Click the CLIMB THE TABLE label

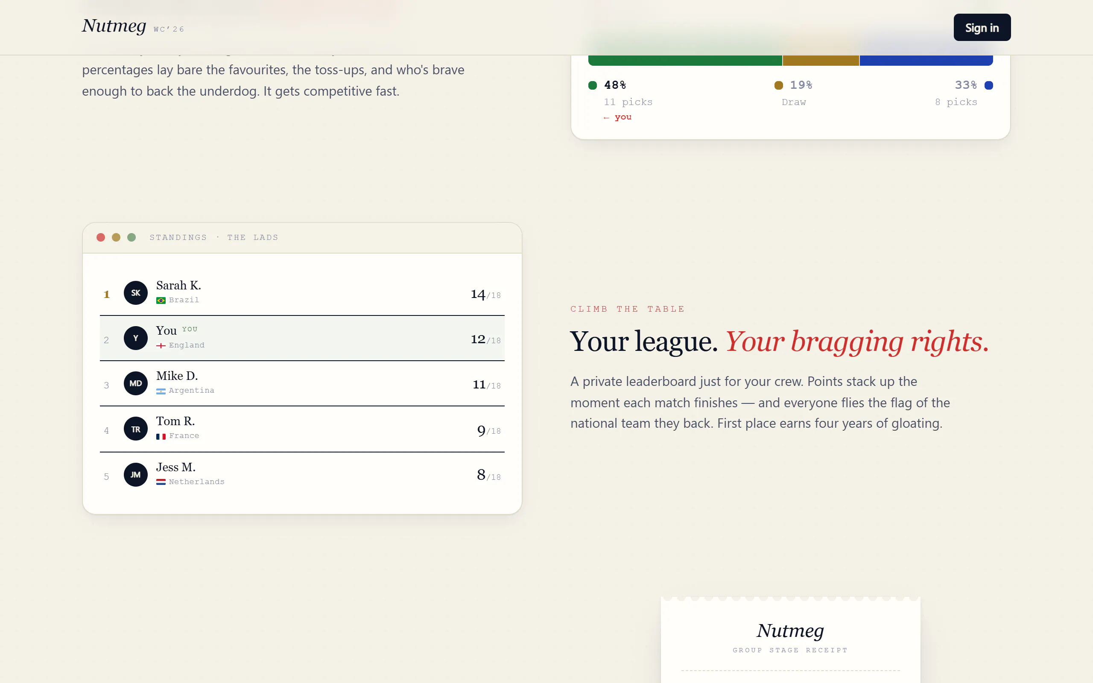click(627, 309)
